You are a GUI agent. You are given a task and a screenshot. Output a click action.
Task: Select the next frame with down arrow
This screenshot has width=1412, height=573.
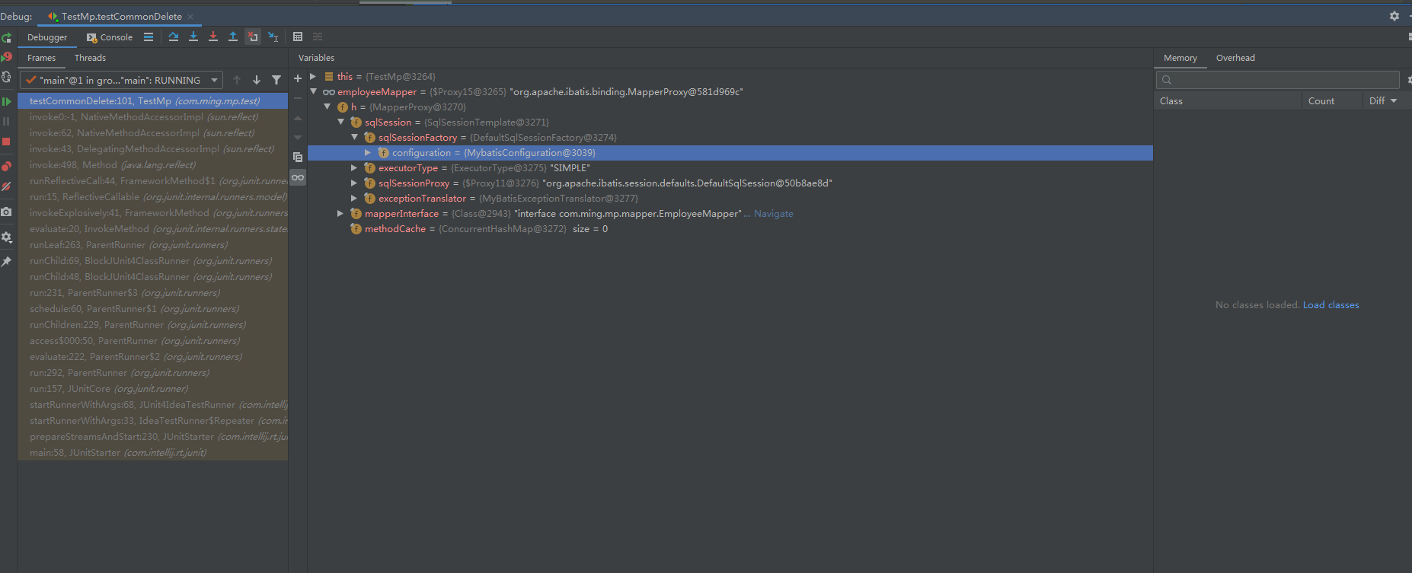[x=257, y=80]
